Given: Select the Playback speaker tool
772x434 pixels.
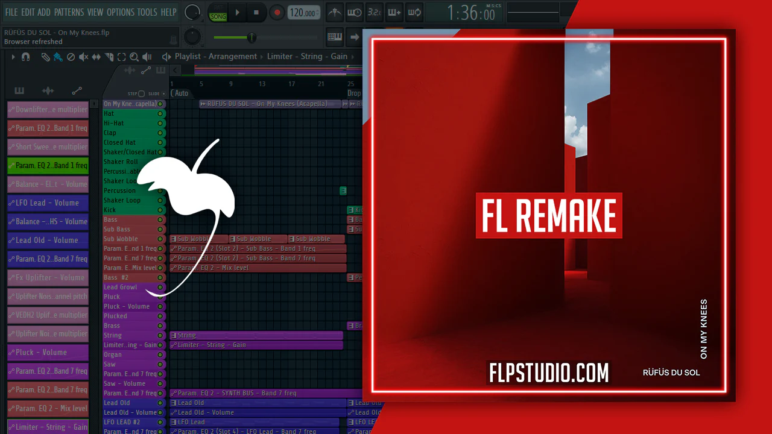Looking at the screenshot, I should [147, 57].
